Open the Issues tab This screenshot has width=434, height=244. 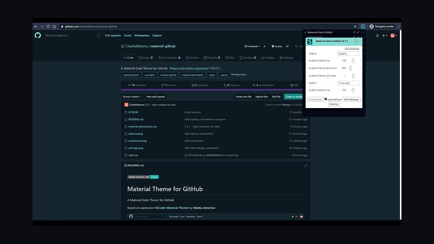click(146, 57)
